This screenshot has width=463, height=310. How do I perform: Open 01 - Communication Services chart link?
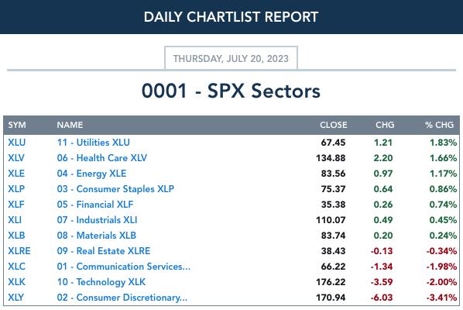coord(124,267)
